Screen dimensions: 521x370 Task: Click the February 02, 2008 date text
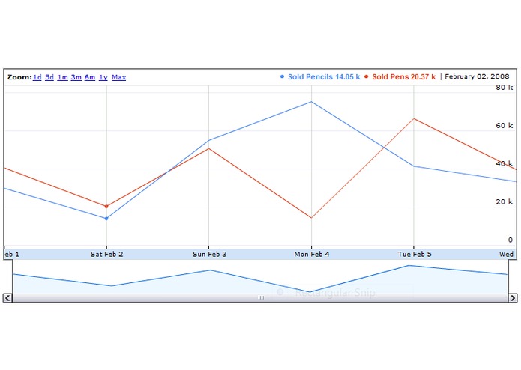(x=477, y=76)
